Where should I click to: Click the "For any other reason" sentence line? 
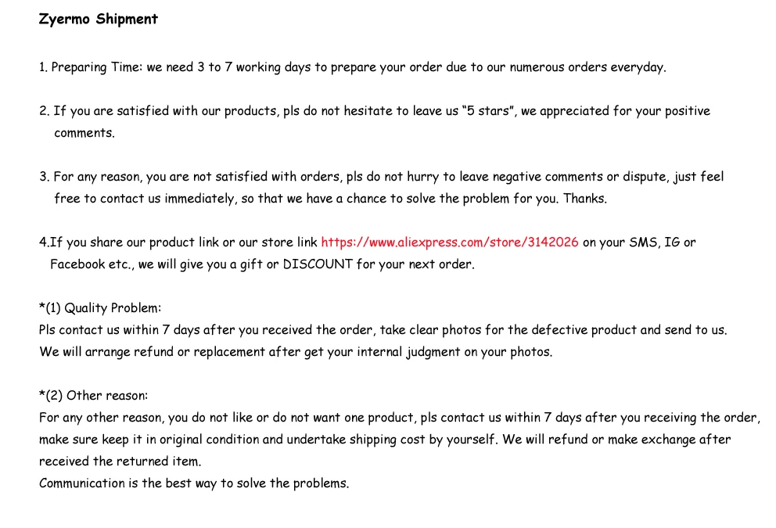pos(400,418)
